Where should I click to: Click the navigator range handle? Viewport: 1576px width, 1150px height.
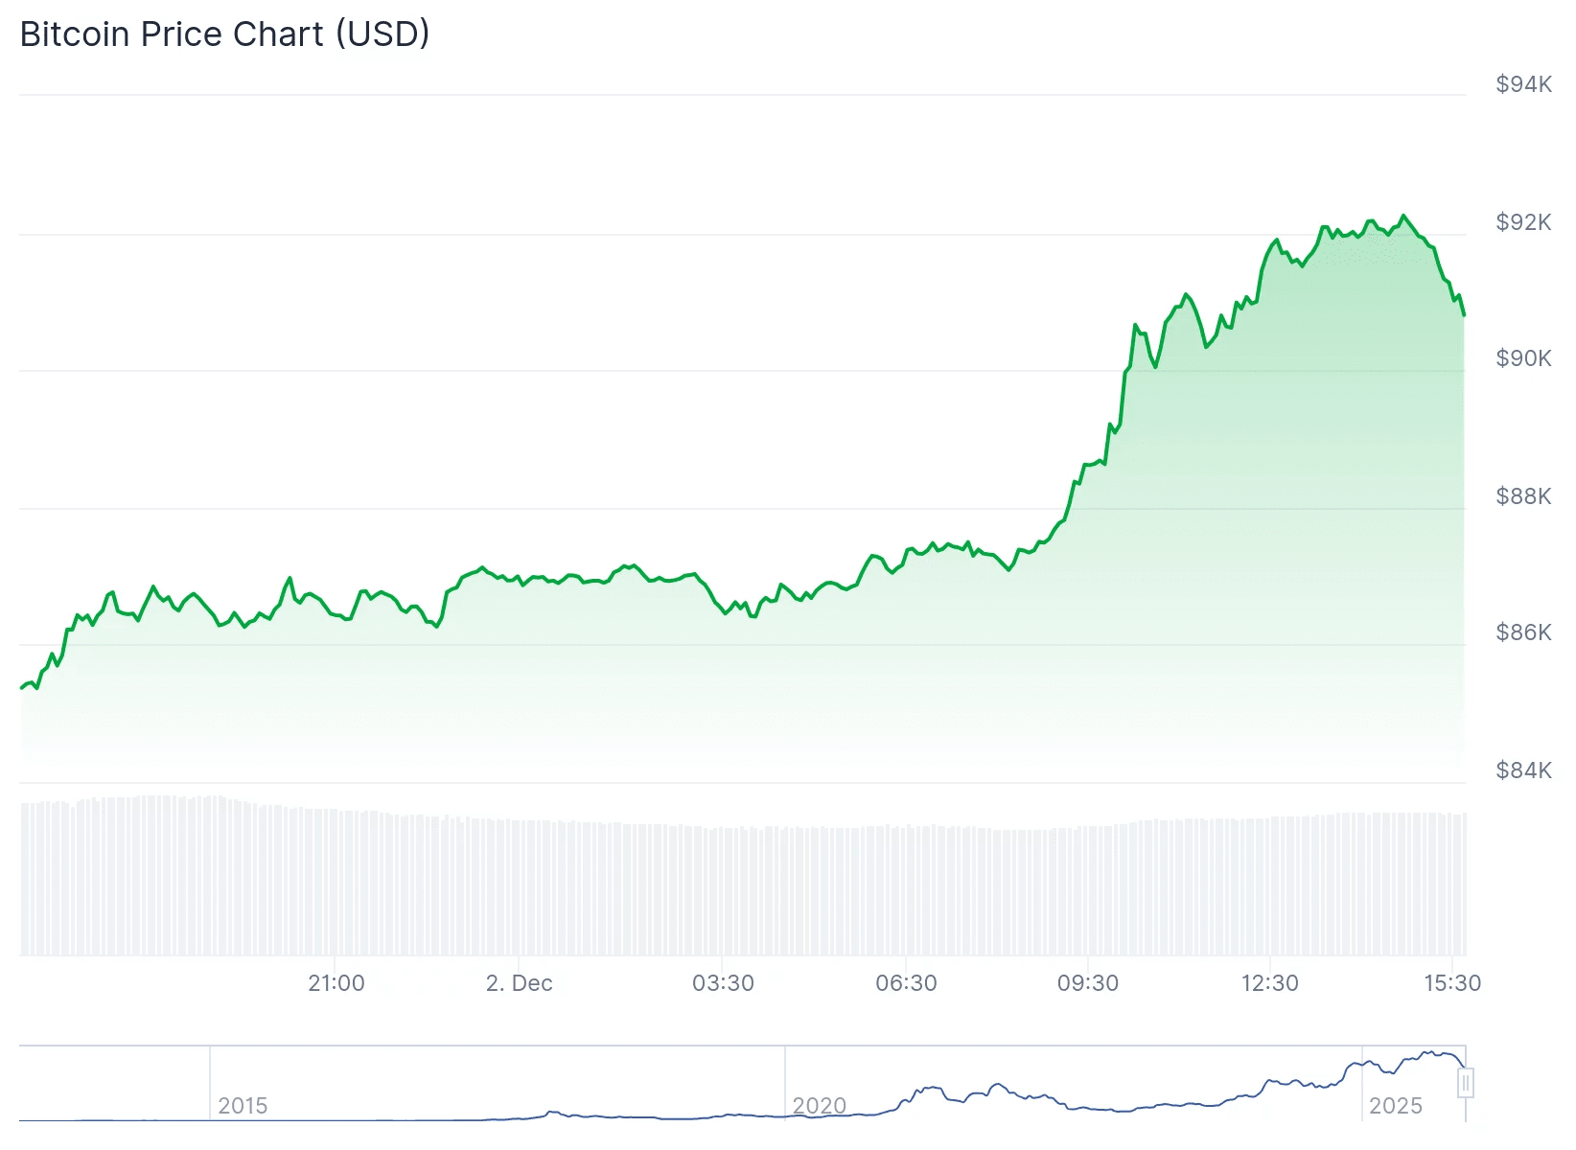pos(1465,1083)
